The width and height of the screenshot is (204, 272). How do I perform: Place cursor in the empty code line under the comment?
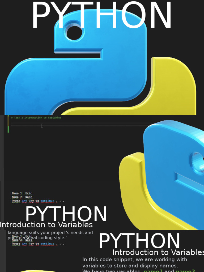click(x=81, y=124)
